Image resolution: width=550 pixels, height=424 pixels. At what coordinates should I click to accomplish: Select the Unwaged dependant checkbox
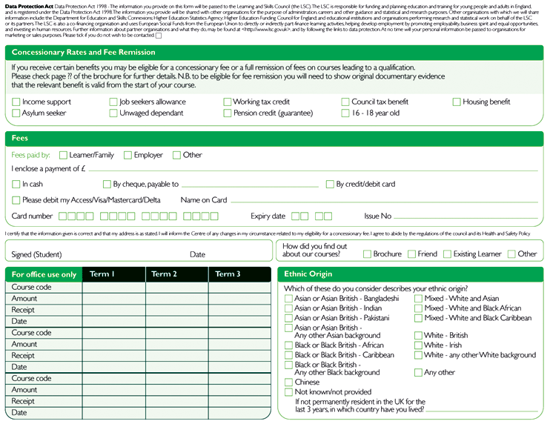[x=113, y=113]
